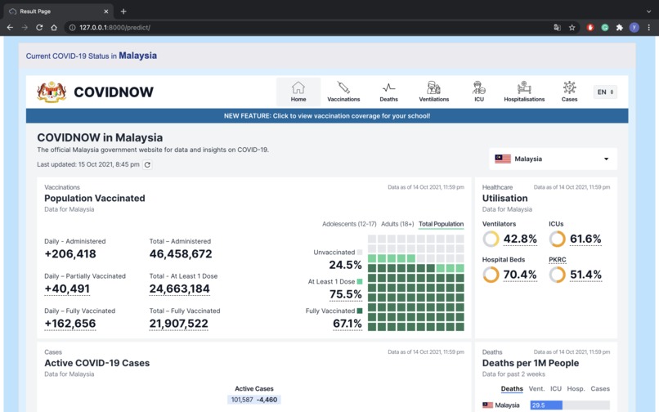
Task: Click the +40,491 partially vaccinated value
Action: pos(67,289)
